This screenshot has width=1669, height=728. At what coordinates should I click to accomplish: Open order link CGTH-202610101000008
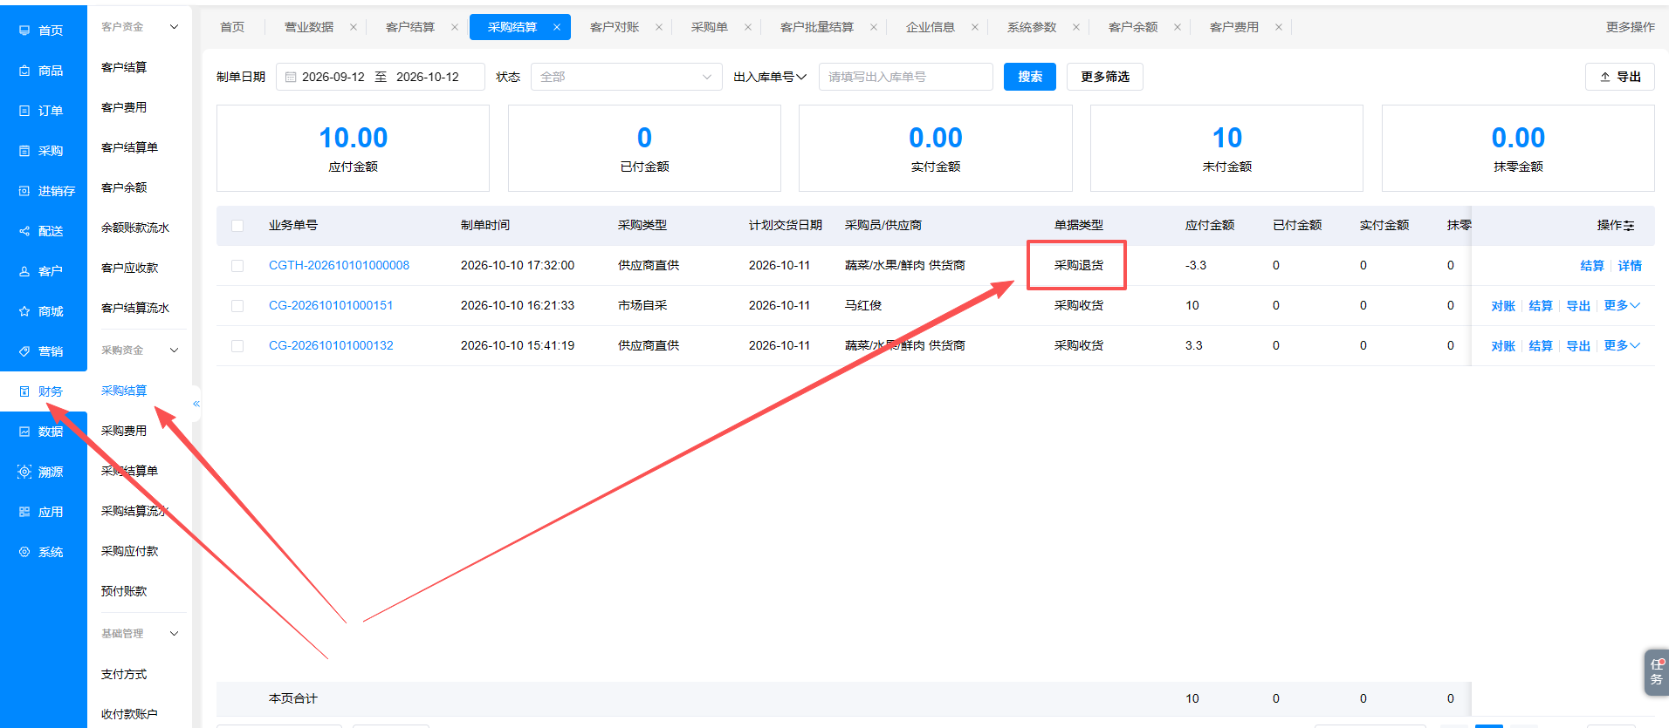pos(339,266)
